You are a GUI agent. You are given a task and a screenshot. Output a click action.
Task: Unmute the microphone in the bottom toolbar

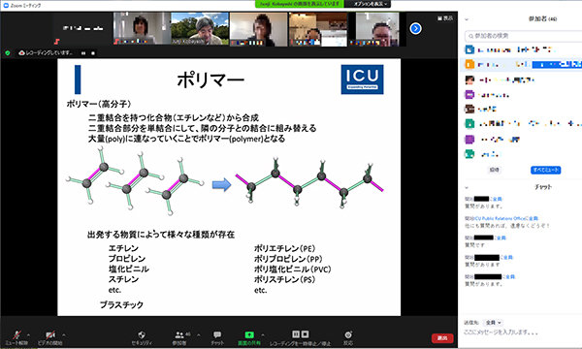tap(16, 337)
